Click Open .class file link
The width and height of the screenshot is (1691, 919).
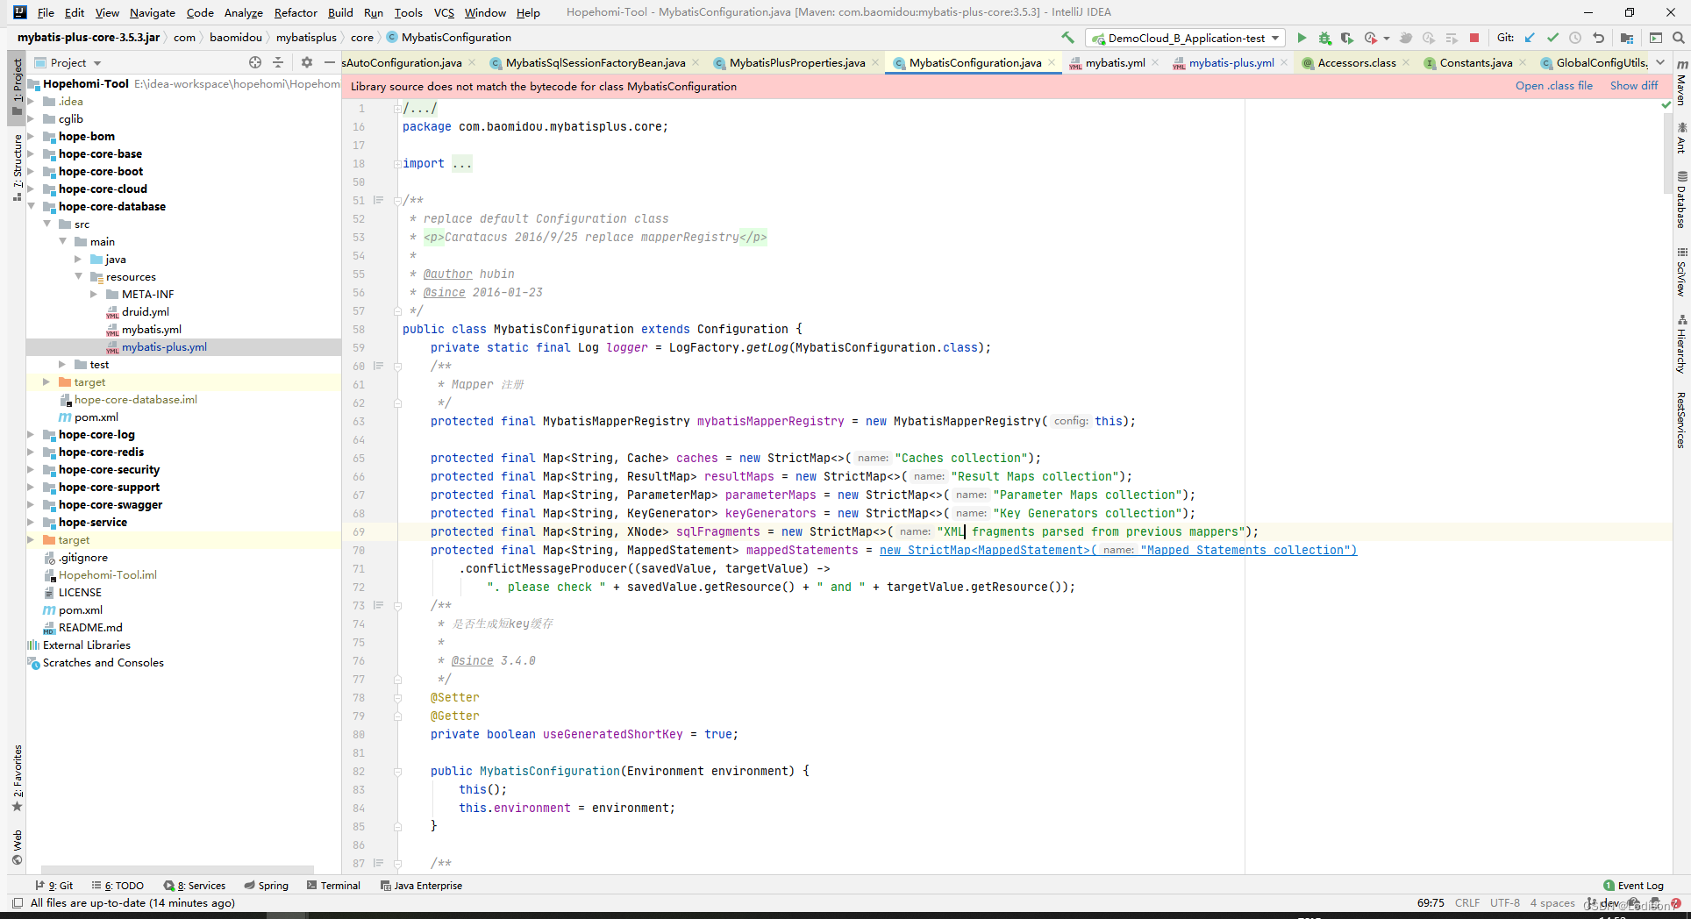[1553, 86]
